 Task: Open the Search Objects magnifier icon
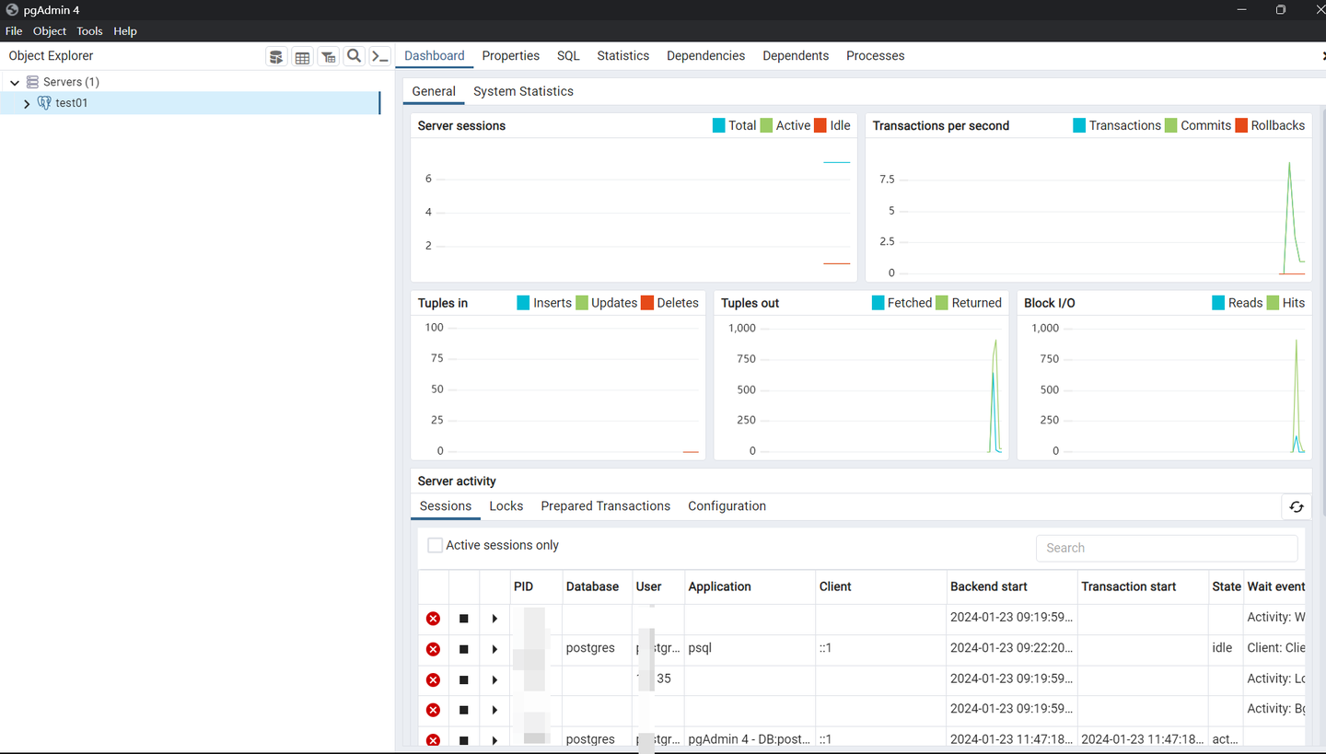(354, 57)
